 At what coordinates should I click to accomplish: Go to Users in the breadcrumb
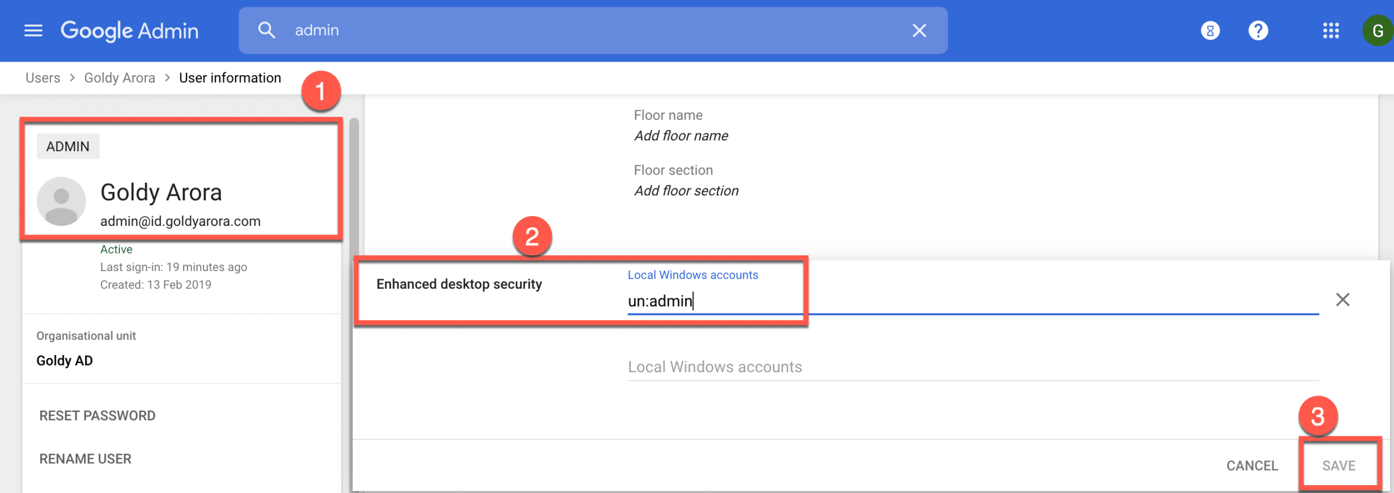43,78
